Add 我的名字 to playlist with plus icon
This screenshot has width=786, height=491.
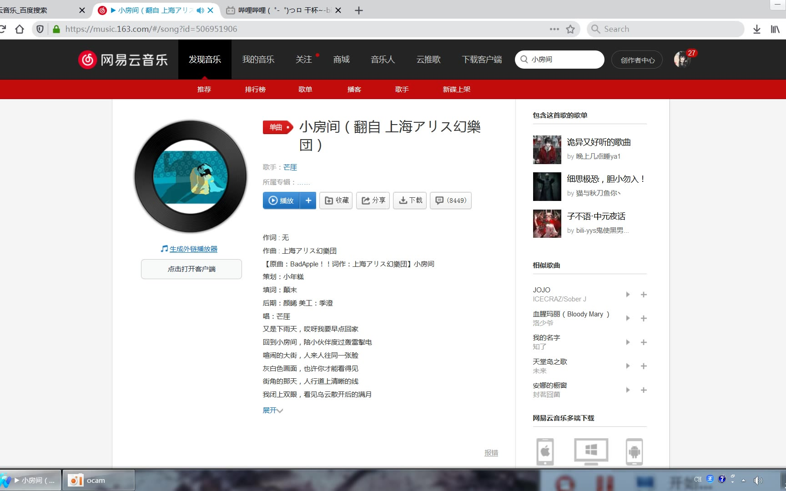pyautogui.click(x=644, y=342)
